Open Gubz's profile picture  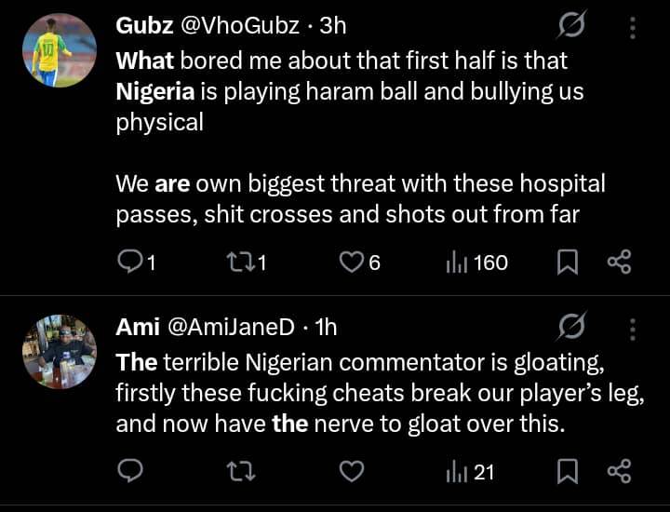(59, 52)
